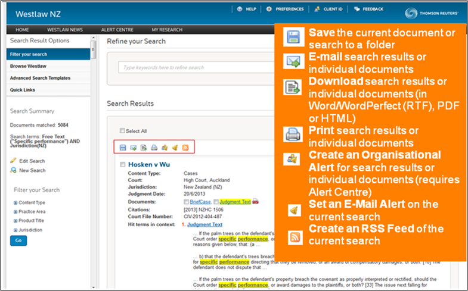Create an Organisational Alert via toolbar icon
The height and width of the screenshot is (291, 468).
[165, 148]
